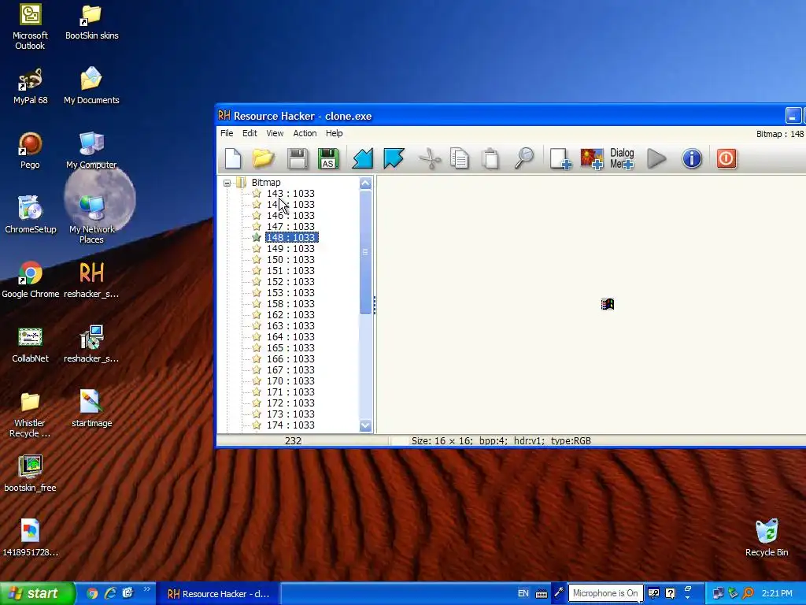The height and width of the screenshot is (605, 806).
Task: Select bitmap resource 170 : 1033
Action: [x=290, y=381]
